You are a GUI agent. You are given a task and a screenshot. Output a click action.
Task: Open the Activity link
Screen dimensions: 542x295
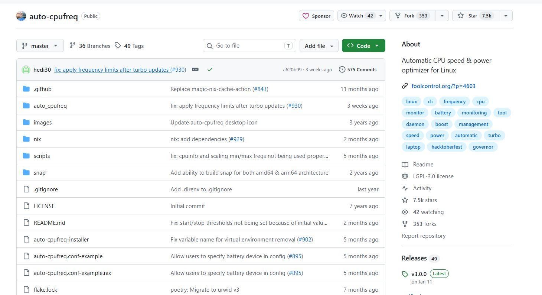click(x=417, y=188)
